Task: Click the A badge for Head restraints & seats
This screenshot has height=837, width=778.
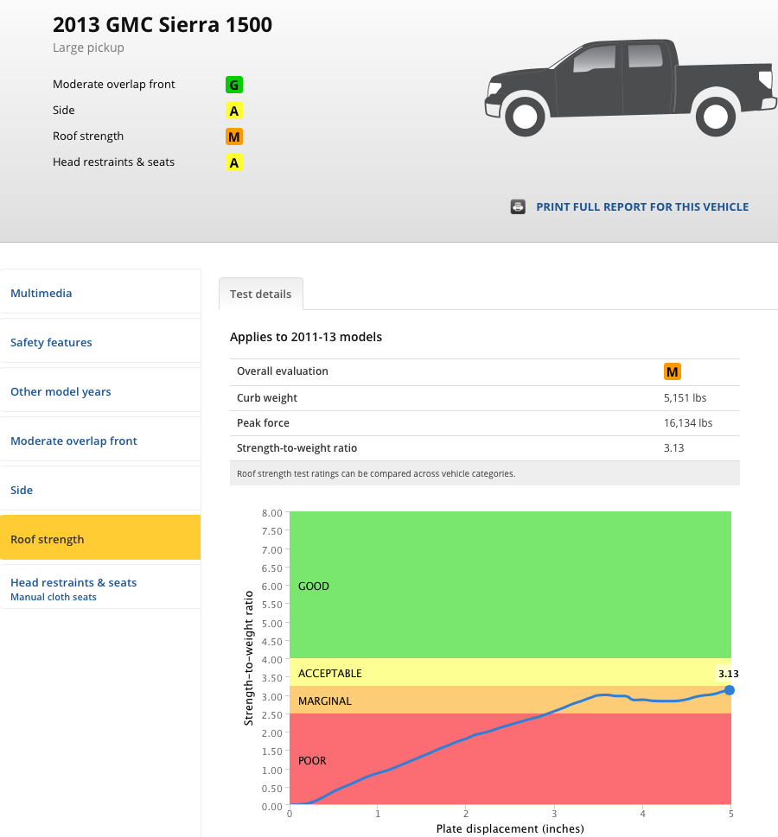Action: (x=234, y=162)
